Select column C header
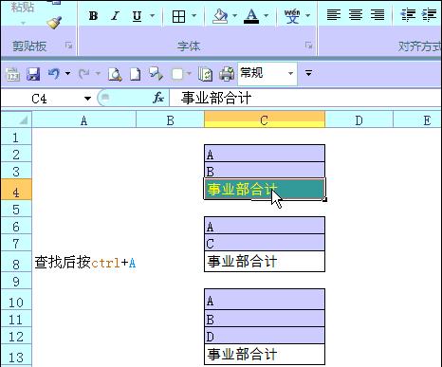Viewport: 442px width, 367px height. click(265, 120)
